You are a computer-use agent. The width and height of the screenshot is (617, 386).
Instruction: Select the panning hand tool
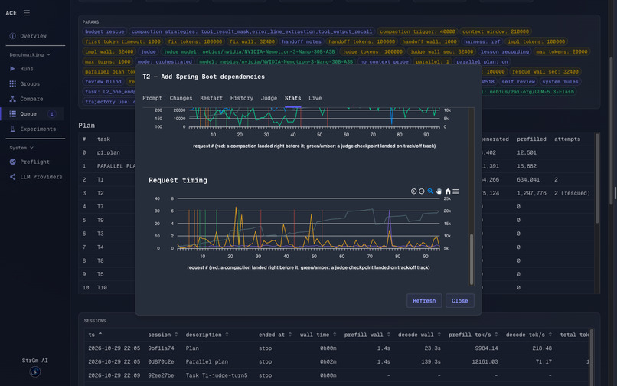[x=439, y=191]
